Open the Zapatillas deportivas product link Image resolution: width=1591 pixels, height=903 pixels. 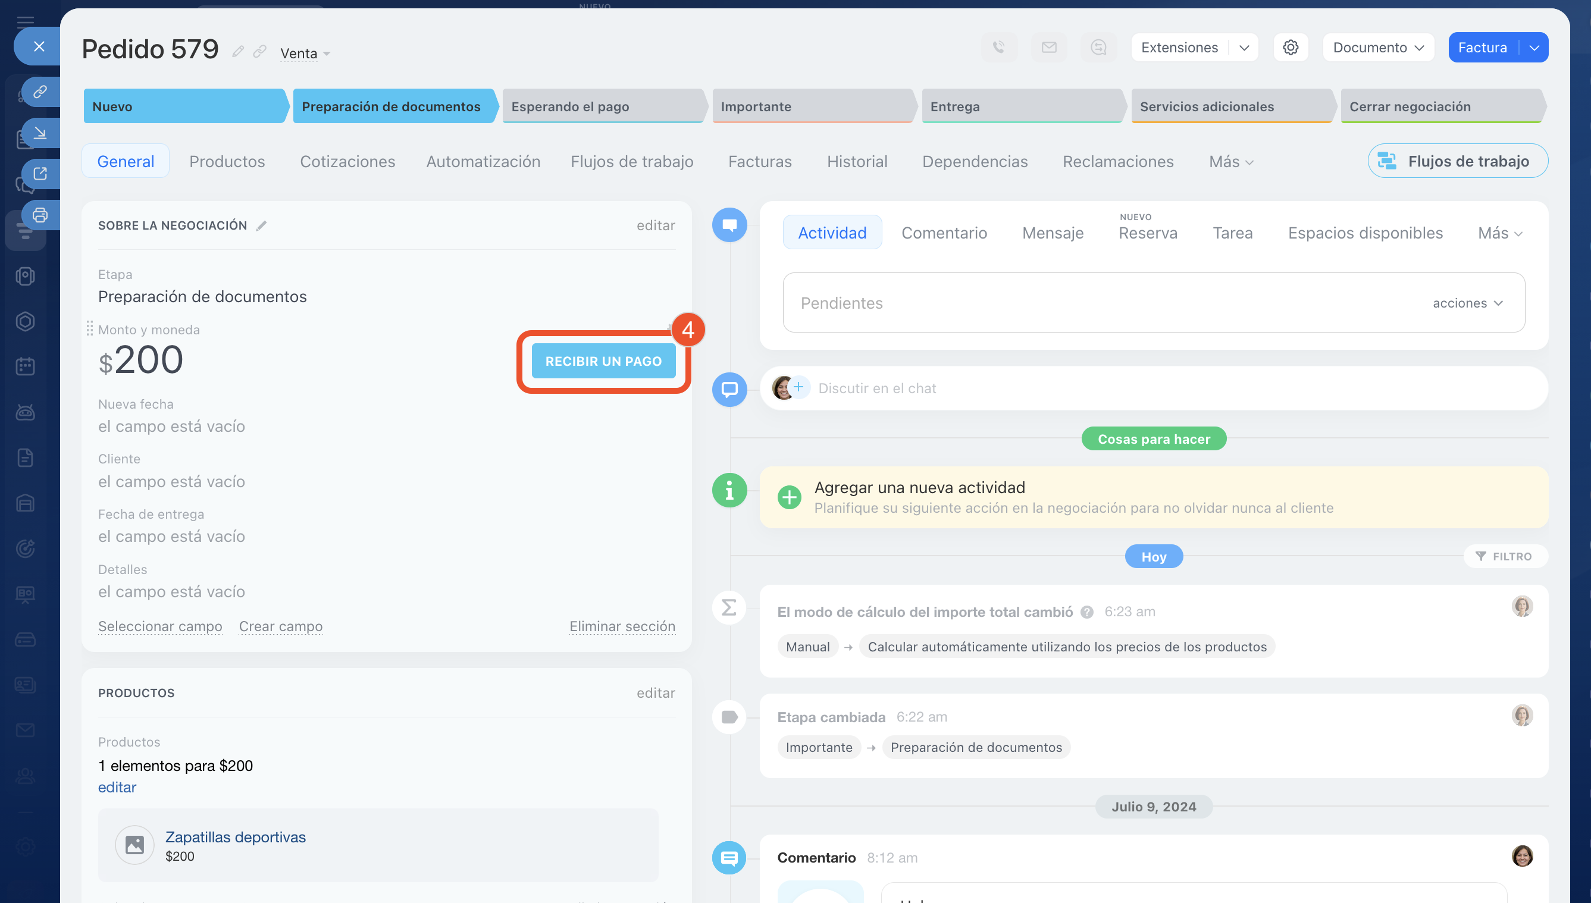coord(235,837)
